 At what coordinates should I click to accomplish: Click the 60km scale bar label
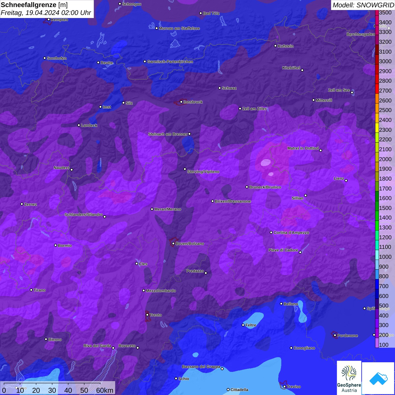pyautogui.click(x=105, y=390)
